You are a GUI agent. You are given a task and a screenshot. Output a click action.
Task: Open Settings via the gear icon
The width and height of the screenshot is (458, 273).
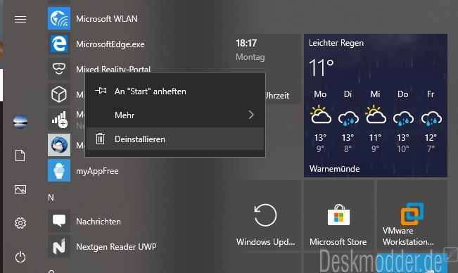pyautogui.click(x=20, y=223)
